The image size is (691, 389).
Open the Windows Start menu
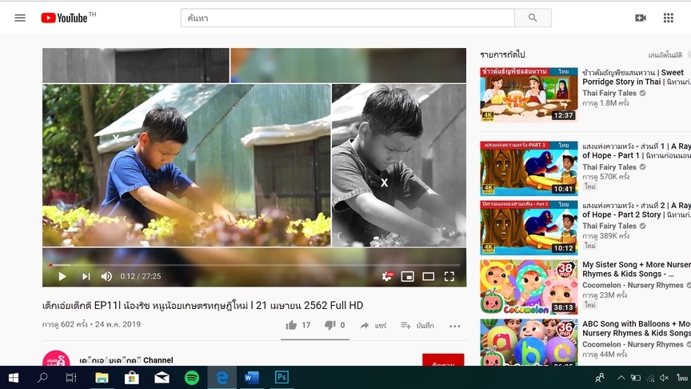coord(14,378)
